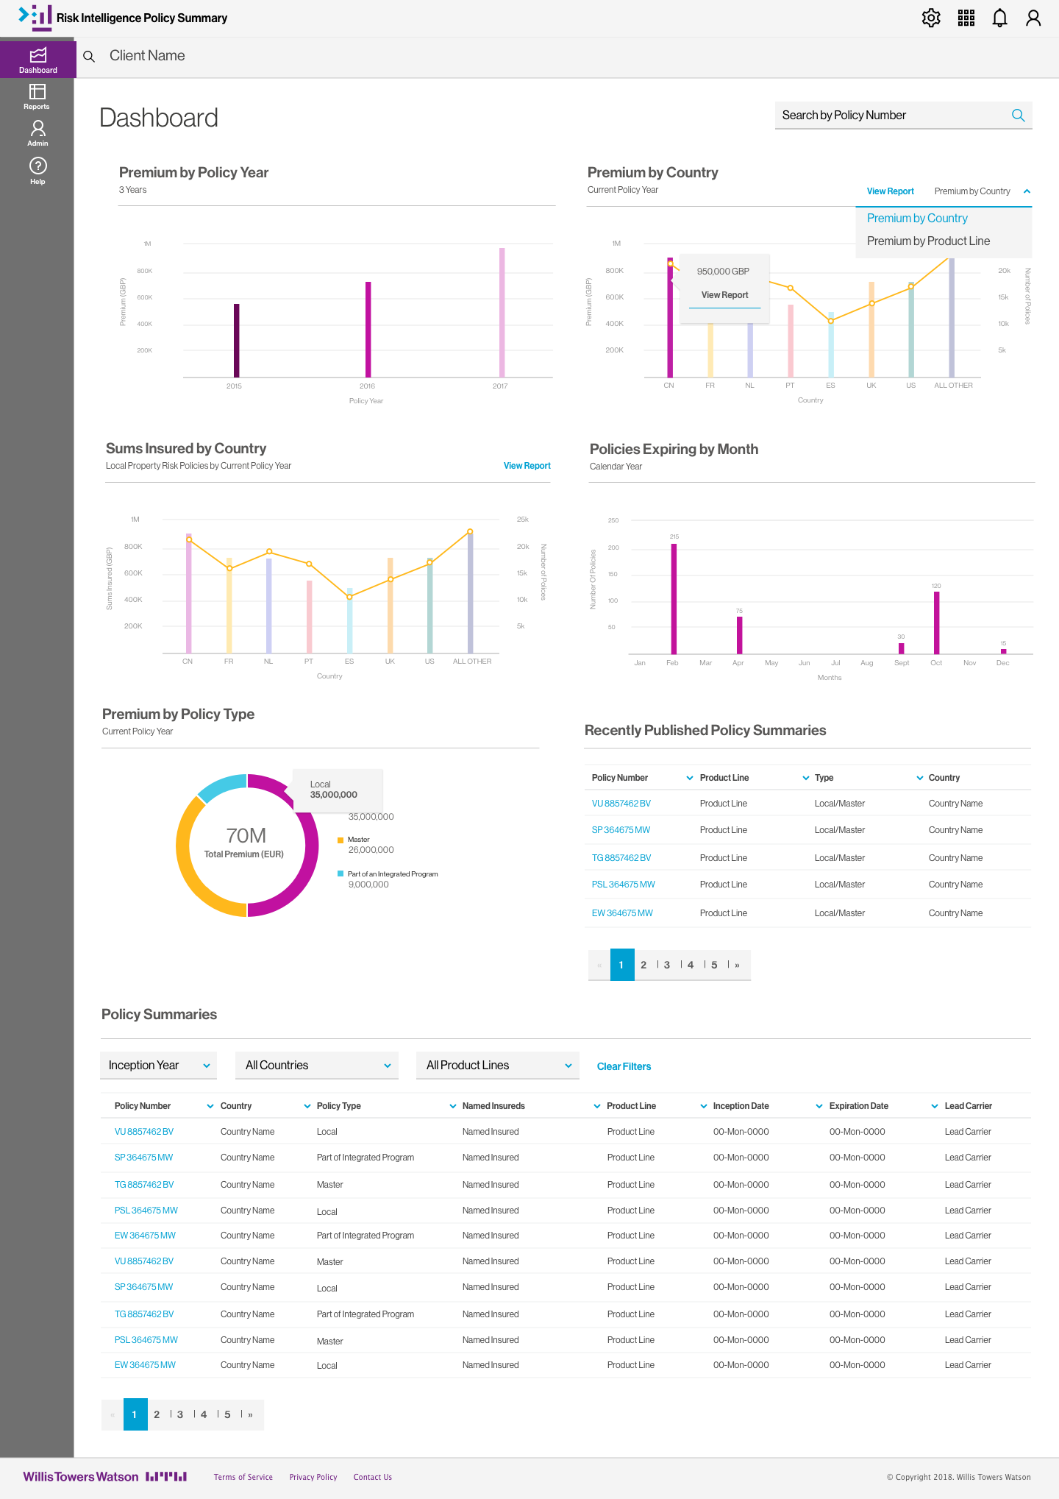Viewport: 1059px width, 1499px height.
Task: Click the 2017 bar in Premium by Policy Year
Action: 502,313
